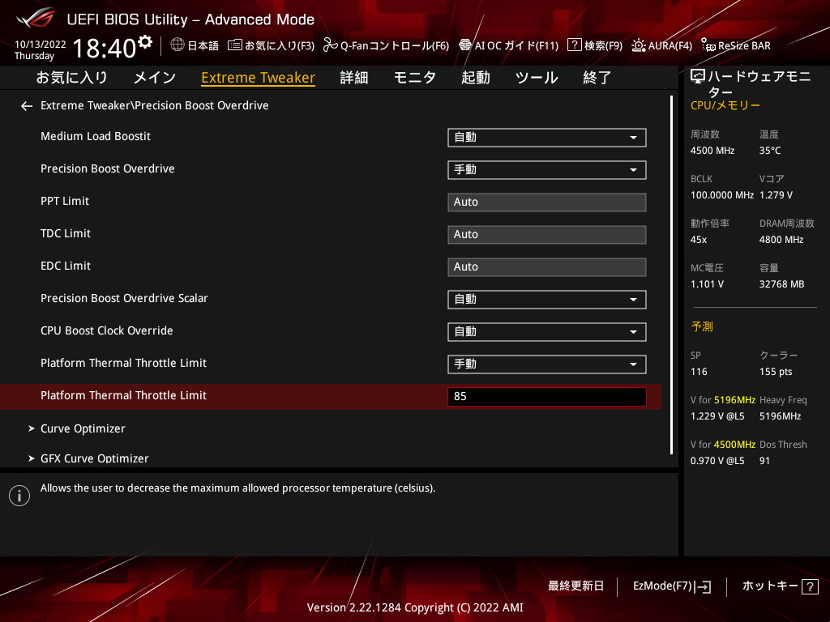830x622 pixels.
Task: Click the hotkey question mark icon
Action: (x=810, y=586)
